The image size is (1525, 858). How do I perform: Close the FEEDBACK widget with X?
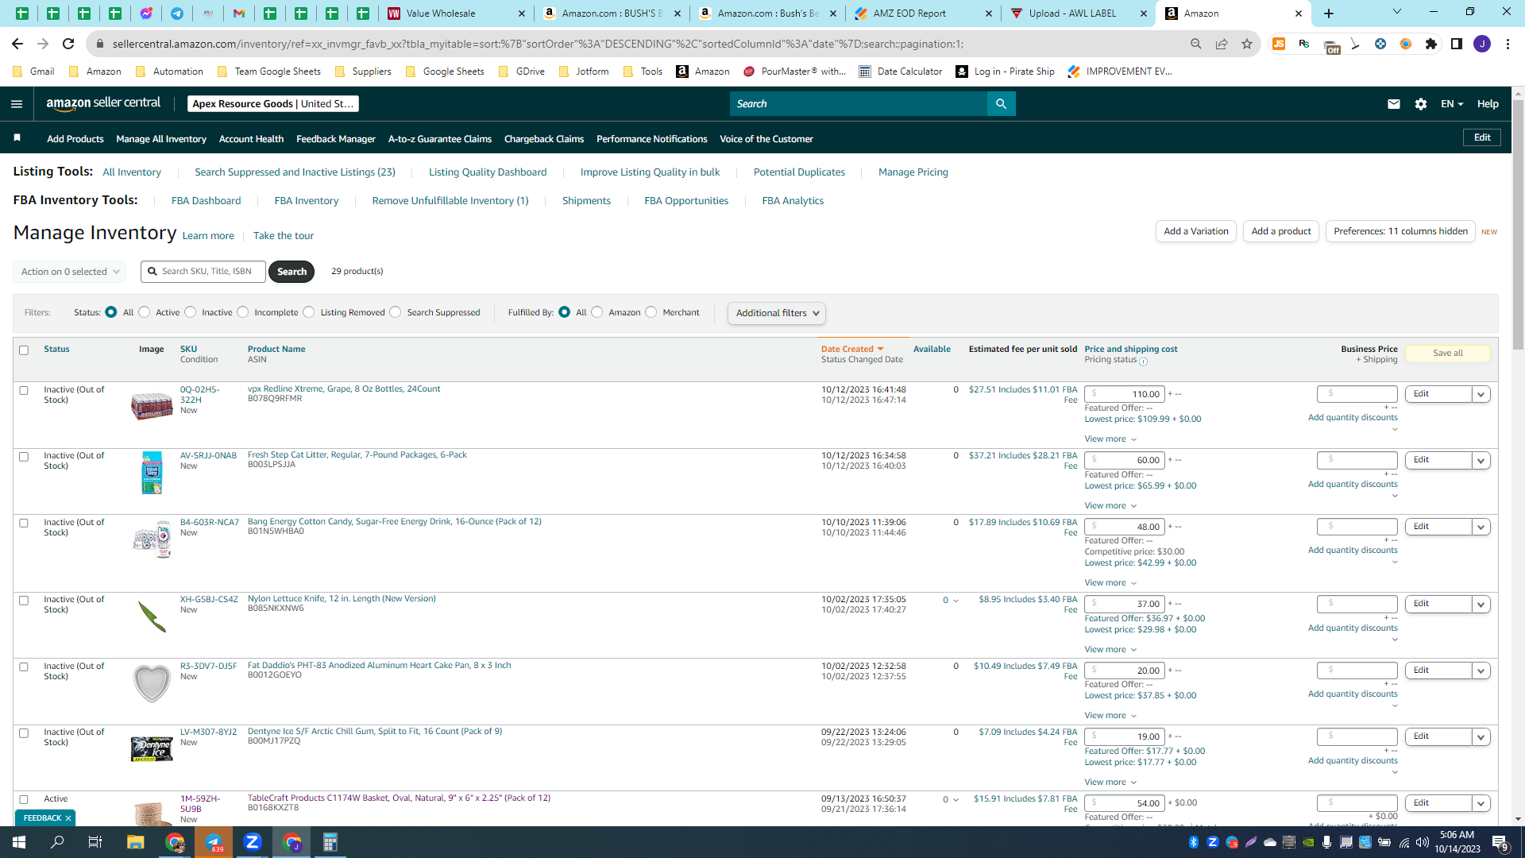tap(68, 818)
